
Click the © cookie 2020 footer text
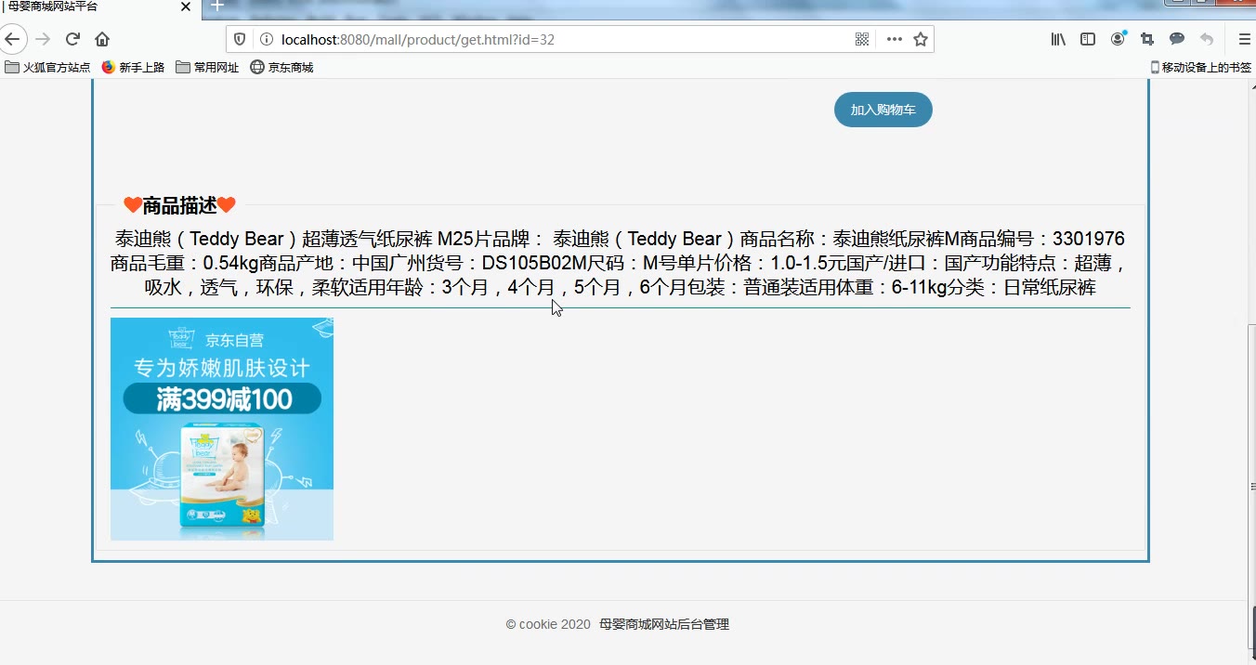548,624
